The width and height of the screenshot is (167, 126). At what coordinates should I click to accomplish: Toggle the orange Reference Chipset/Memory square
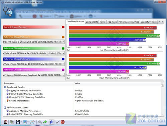tap(63, 37)
